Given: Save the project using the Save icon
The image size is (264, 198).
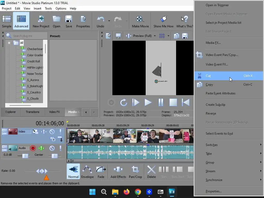Looking at the screenshot, I should (x=69, y=21).
